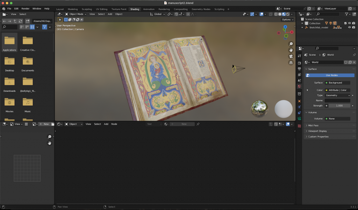Toggle viewport gizmos visibility
The width and height of the screenshot is (358, 210).
pos(252,14)
